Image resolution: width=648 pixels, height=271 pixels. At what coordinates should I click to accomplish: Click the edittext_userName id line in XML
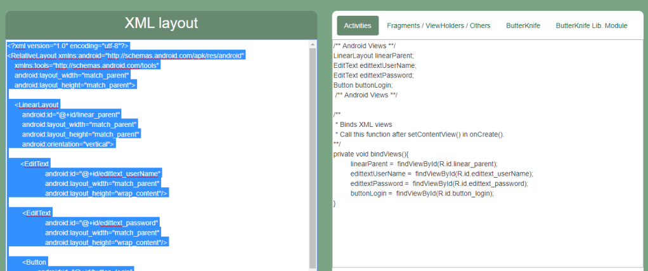coord(103,173)
